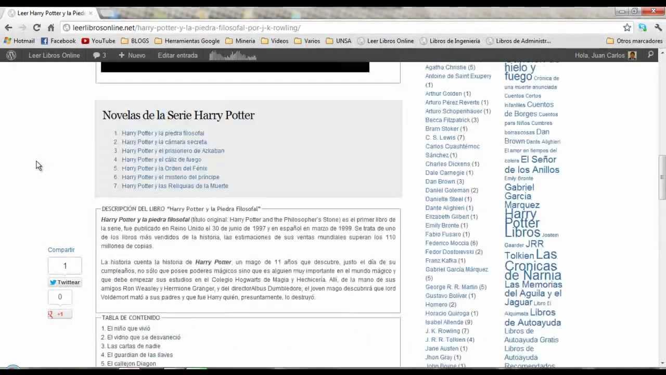Viewport: 666px width, 375px height.
Task: Click El callejon Diagon chapter entry
Action: [x=131, y=364]
